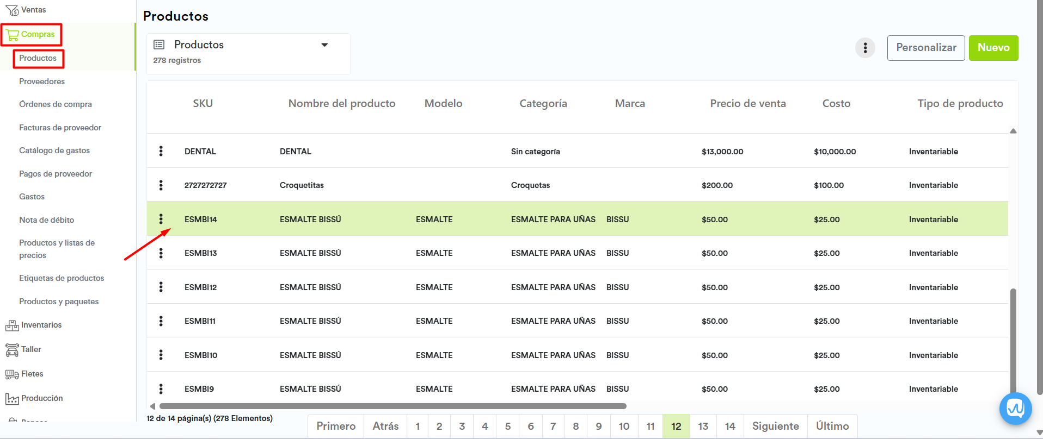Open the Inventarios module icon

[11, 325]
